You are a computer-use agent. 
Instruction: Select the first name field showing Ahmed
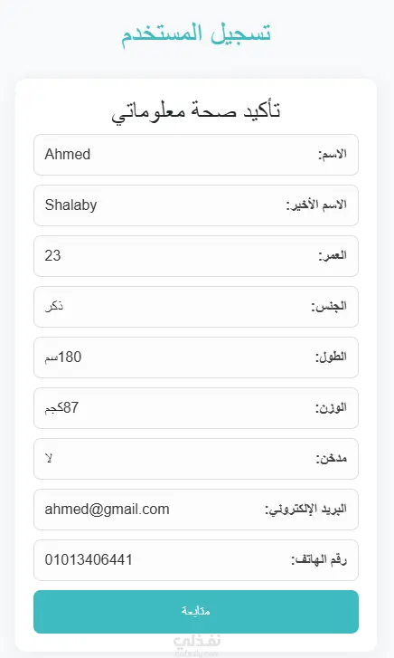(x=196, y=155)
